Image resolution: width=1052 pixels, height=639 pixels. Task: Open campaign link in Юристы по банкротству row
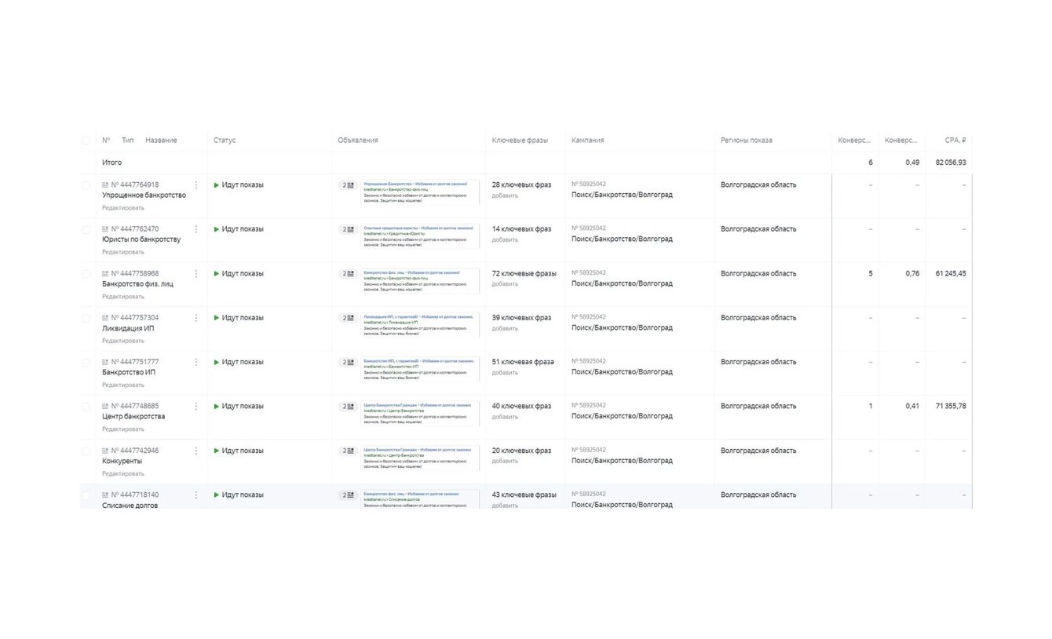coord(622,239)
